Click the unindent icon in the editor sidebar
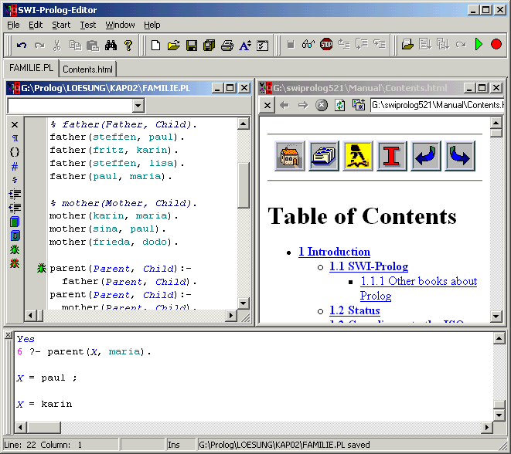 click(15, 208)
